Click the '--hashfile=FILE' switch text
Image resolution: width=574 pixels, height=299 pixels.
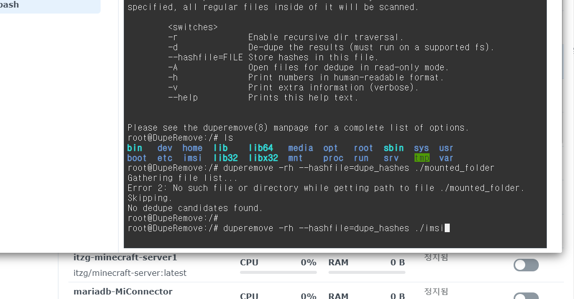coord(205,57)
